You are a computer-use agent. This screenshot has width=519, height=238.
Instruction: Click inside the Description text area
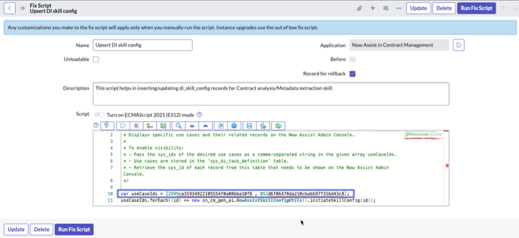pyautogui.click(x=271, y=93)
